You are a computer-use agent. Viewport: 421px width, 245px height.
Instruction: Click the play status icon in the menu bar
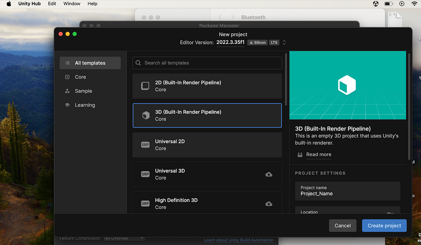(402, 4)
